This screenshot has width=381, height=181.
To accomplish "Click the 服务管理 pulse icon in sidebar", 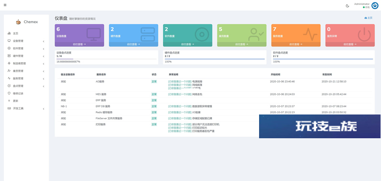I will (9, 78).
